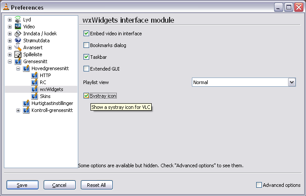Image resolution: width=306 pixels, height=196 pixels.
Task: Enable the Extended GUI checkbox
Action: pyautogui.click(x=86, y=69)
